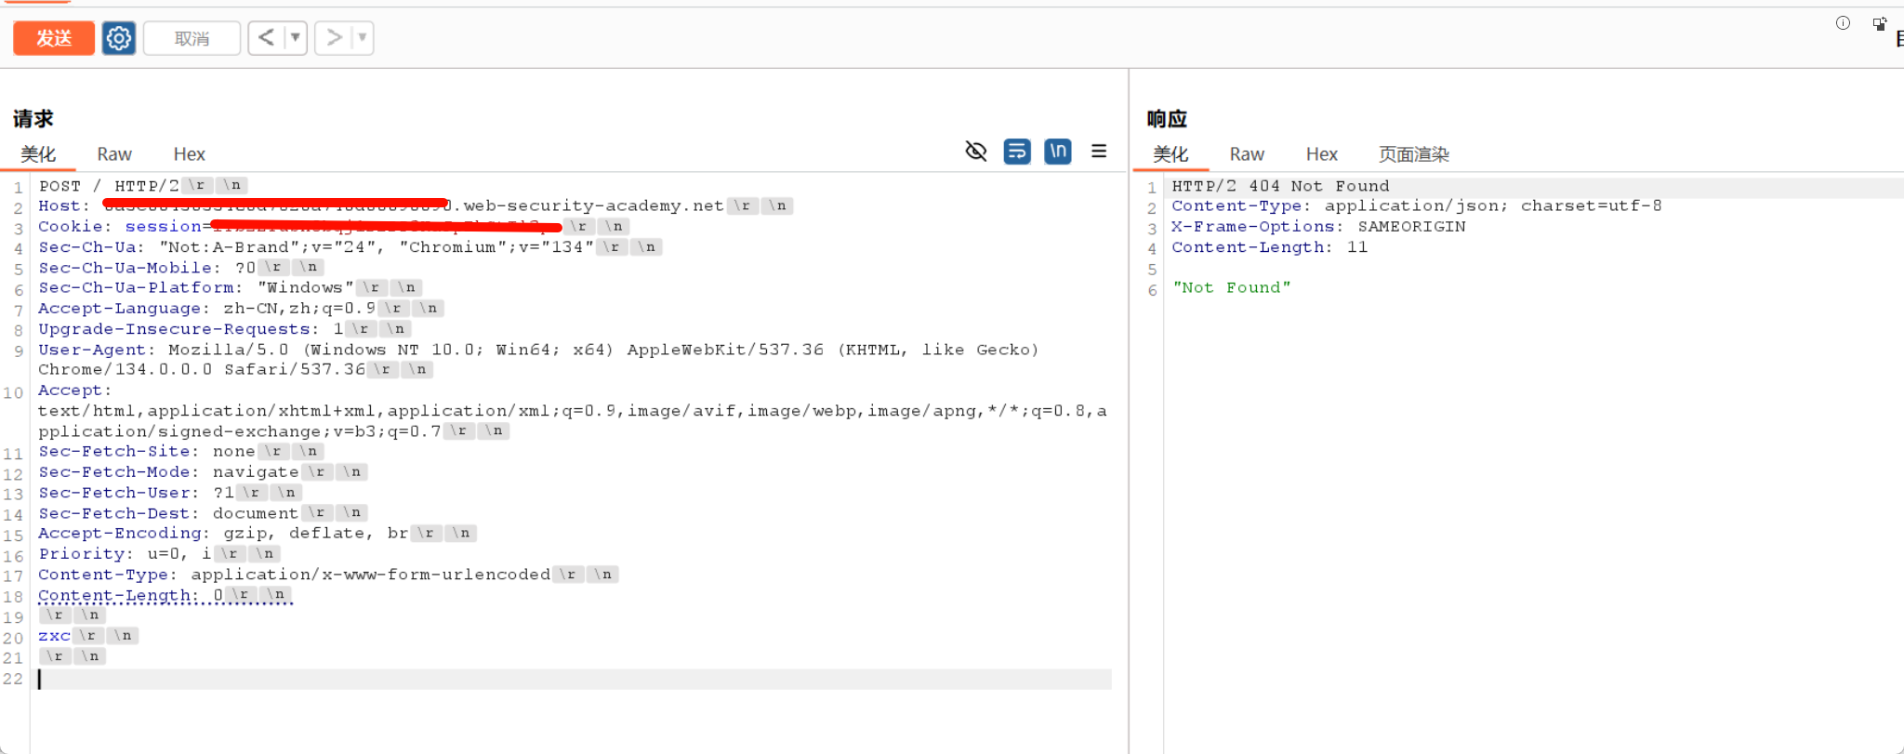Toggle the \n non-printable characters button
The image size is (1904, 754).
point(1058,151)
